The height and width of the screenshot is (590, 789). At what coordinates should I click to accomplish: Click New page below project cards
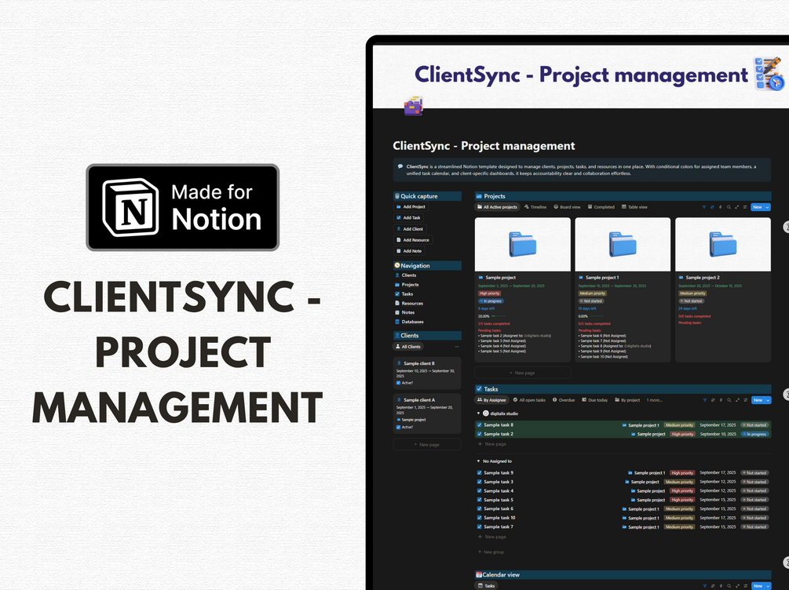pos(522,373)
